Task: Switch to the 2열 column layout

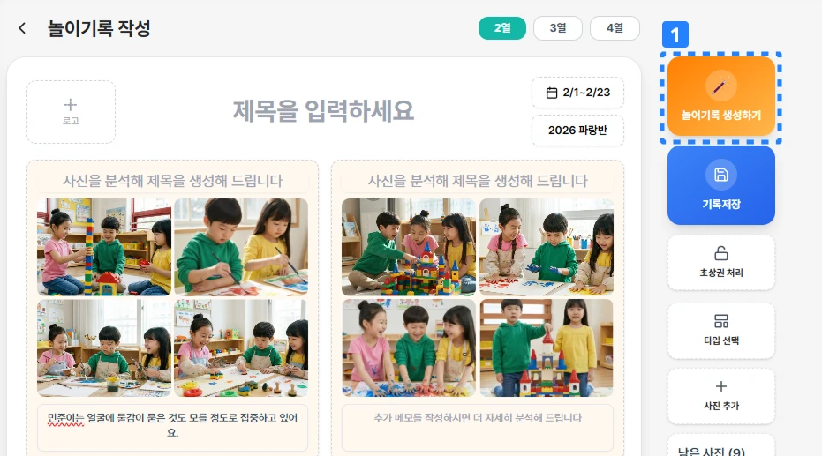Action: (x=502, y=27)
